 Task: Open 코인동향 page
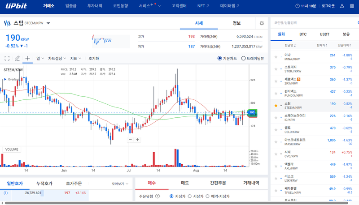tap(120, 6)
